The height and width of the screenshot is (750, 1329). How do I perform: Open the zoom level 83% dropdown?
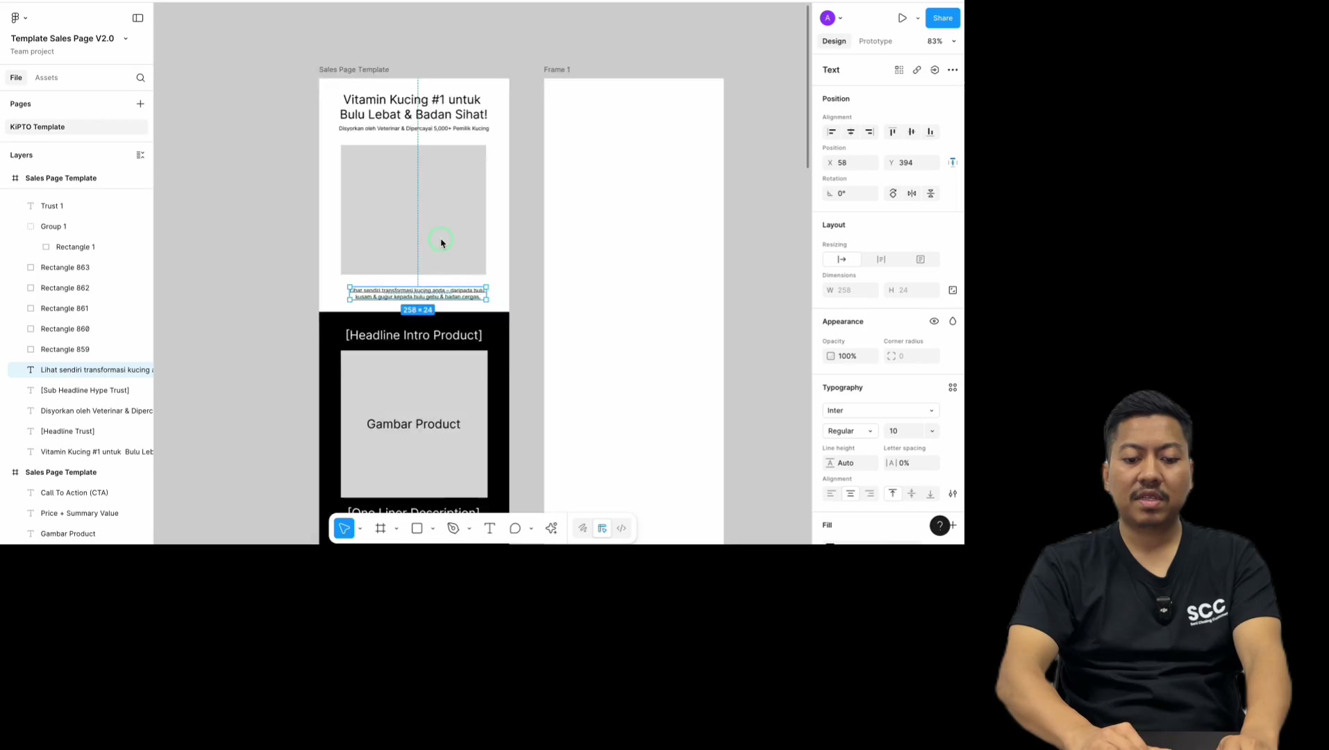[942, 41]
